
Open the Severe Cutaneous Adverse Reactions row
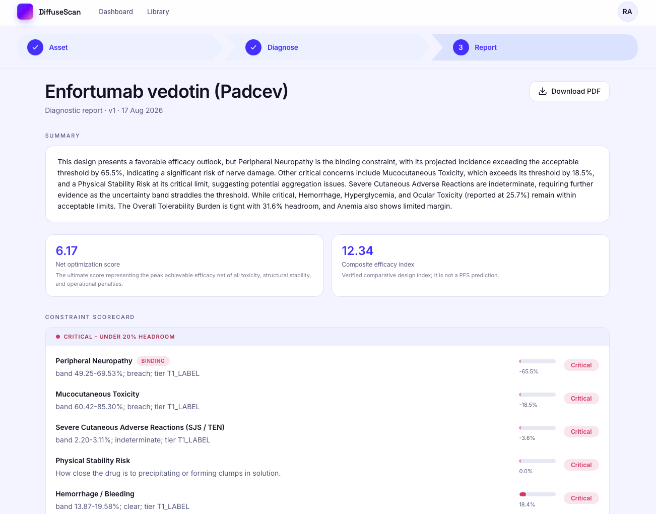pyautogui.click(x=327, y=433)
